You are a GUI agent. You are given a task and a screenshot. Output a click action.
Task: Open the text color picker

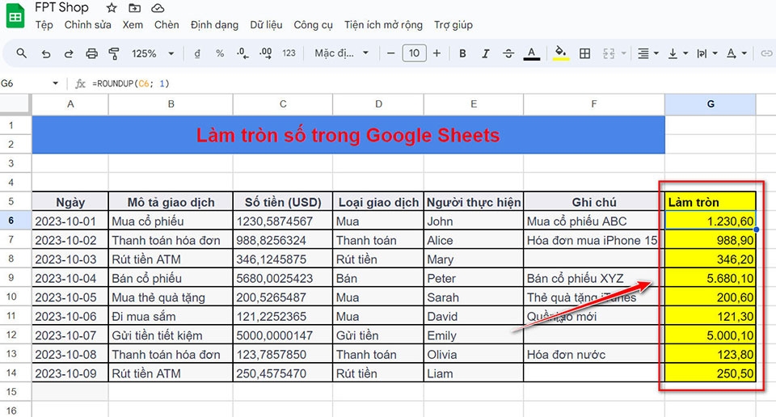coord(532,53)
